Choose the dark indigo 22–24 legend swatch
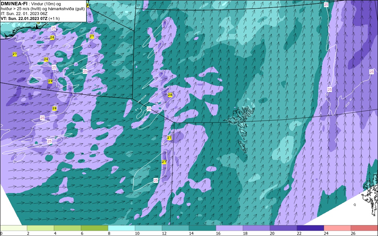This screenshot has width=378, height=236. click(310, 228)
